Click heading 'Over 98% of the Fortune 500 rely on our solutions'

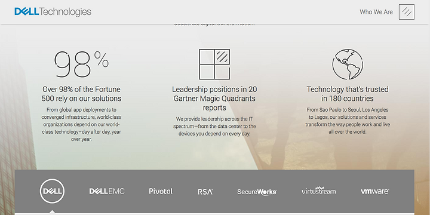coord(81,94)
